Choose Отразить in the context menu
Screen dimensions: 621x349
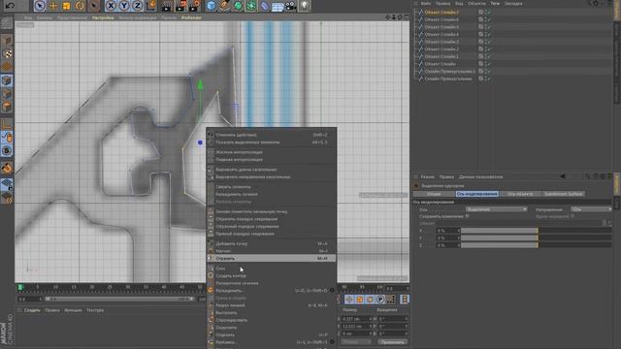click(x=272, y=259)
